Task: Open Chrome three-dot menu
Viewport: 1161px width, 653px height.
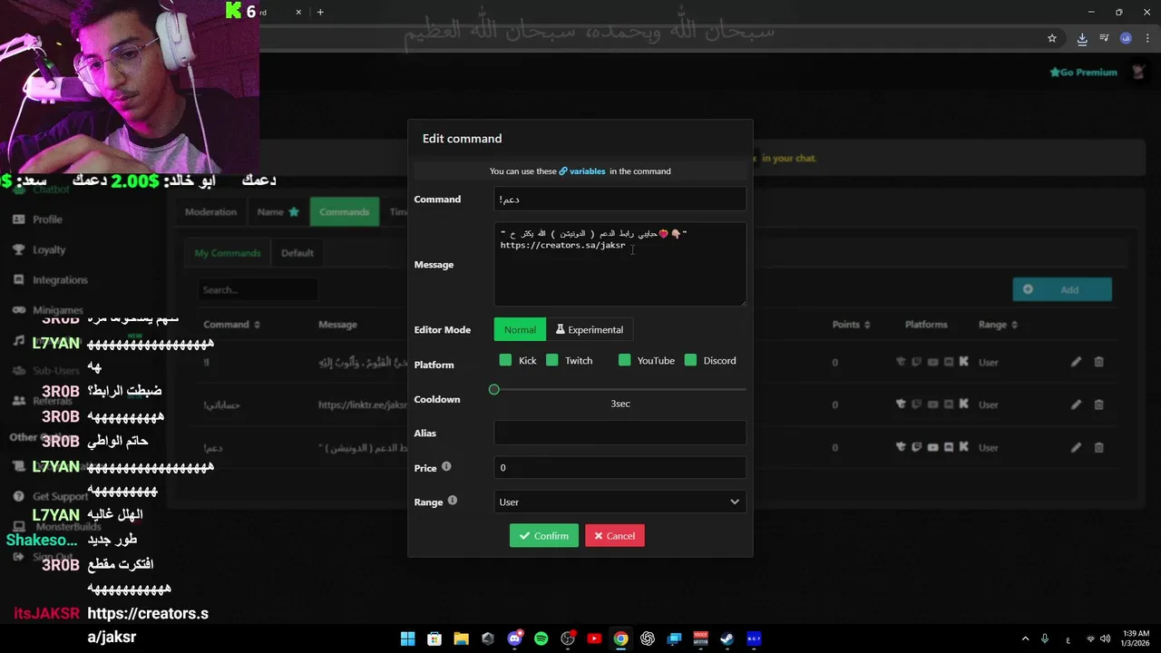Action: [x=1147, y=38]
